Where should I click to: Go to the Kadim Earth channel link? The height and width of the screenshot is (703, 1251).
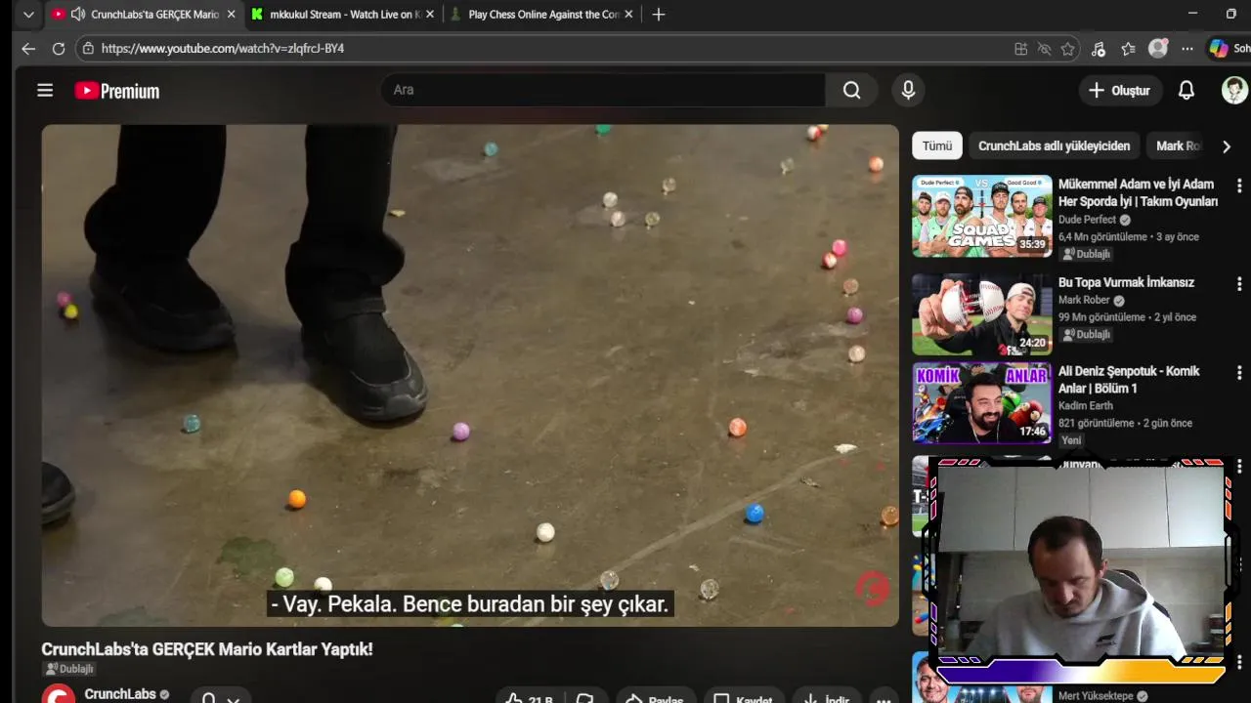coord(1086,405)
